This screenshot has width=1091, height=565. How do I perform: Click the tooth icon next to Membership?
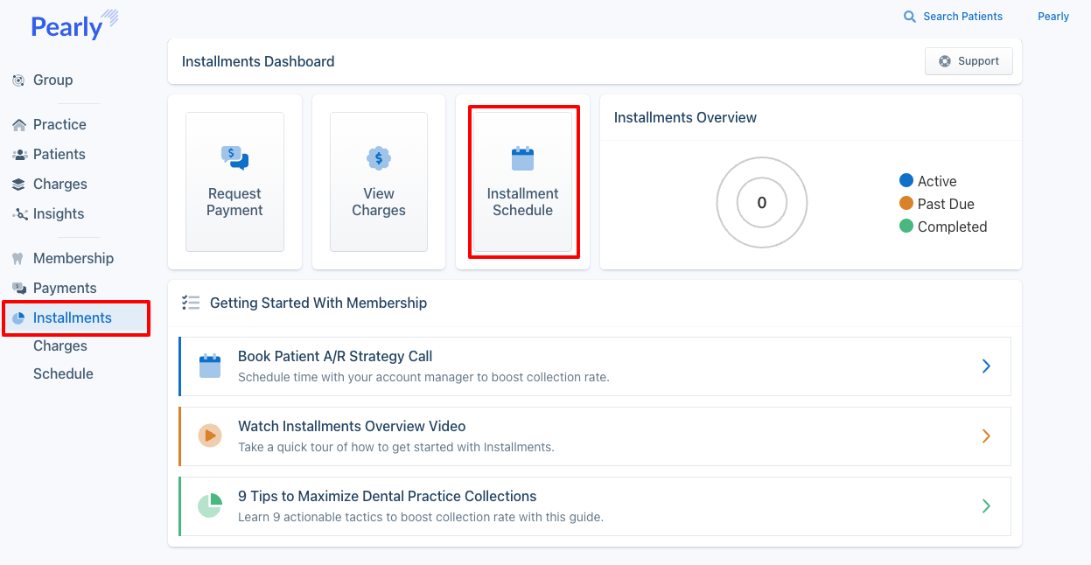coord(18,259)
